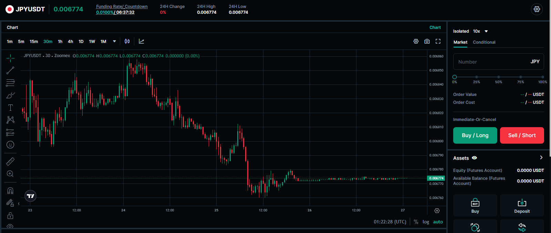Toggle auto scale mode
The width and height of the screenshot is (551, 233).
[438, 222]
